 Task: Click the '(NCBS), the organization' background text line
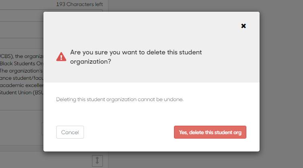21,56
